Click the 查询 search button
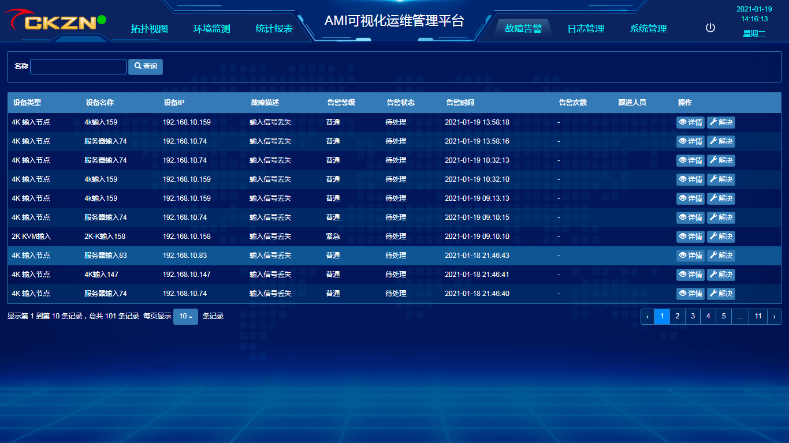 tap(145, 66)
